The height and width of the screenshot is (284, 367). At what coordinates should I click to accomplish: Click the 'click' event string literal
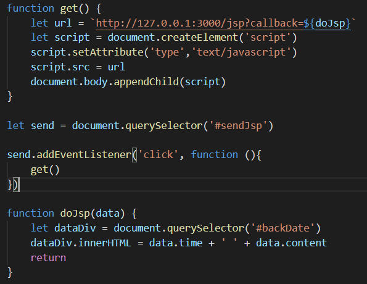[x=158, y=155]
